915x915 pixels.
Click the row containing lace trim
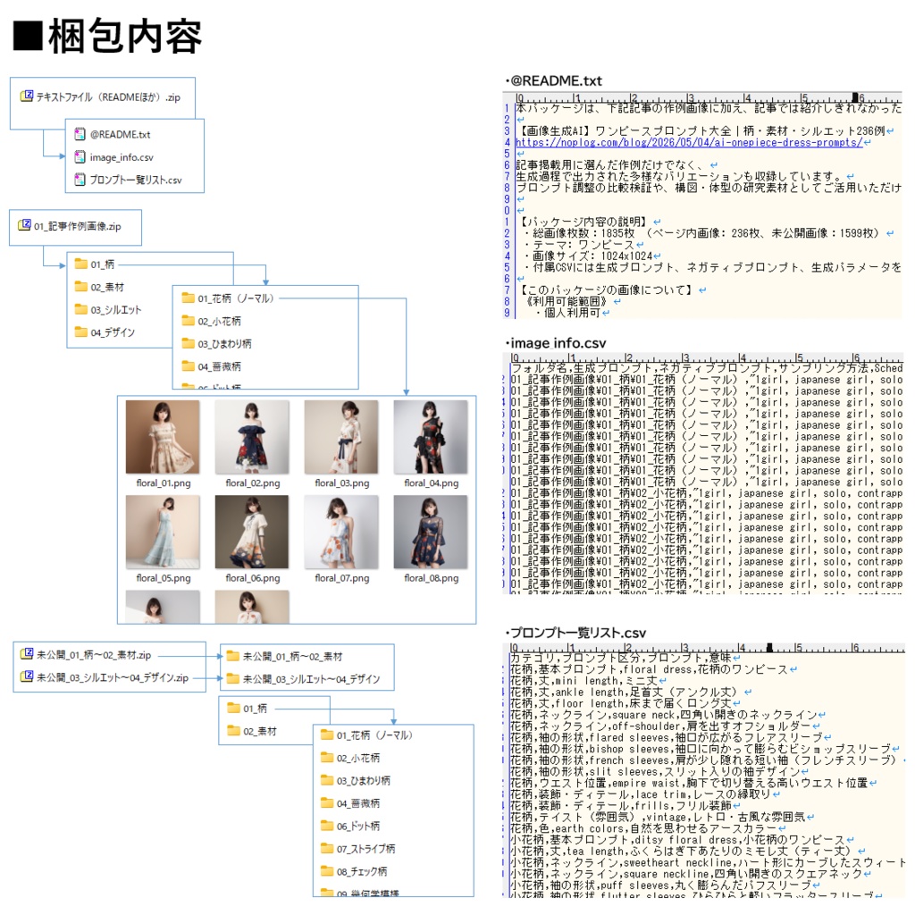pos(645,794)
